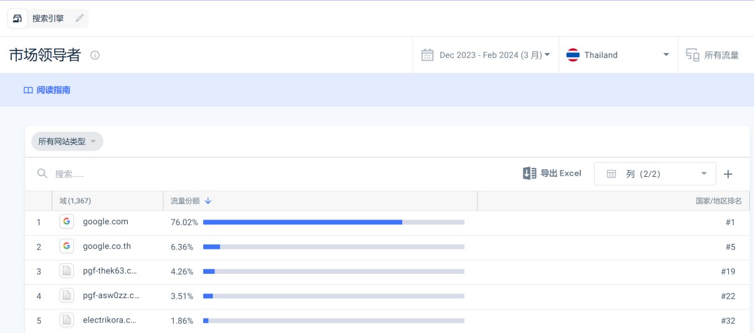Click the info icon next to 市场领导者
The image size is (754, 333).
click(95, 55)
